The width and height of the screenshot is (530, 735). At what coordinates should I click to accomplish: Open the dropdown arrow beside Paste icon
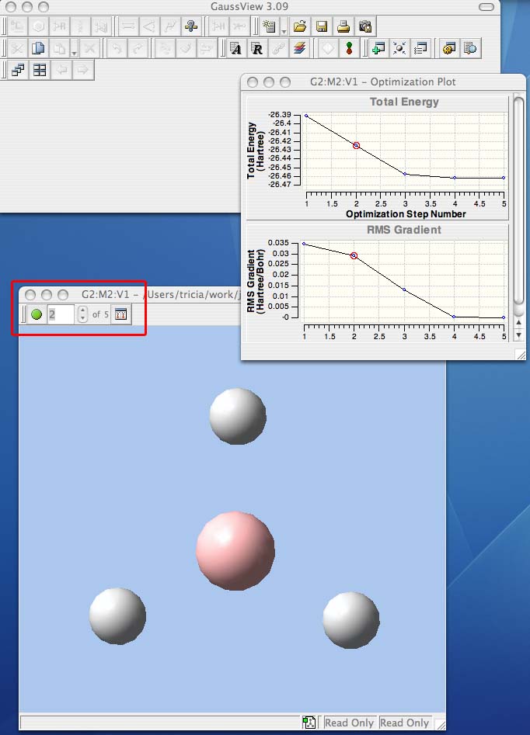(x=73, y=51)
